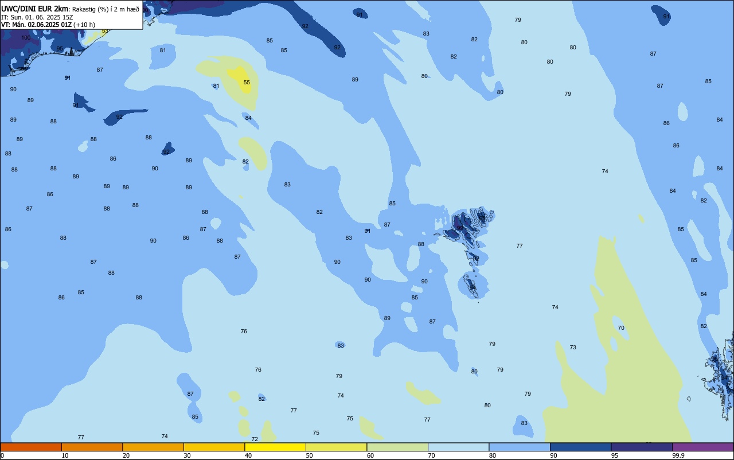Click the '73' value in light blue area

pos(573,348)
